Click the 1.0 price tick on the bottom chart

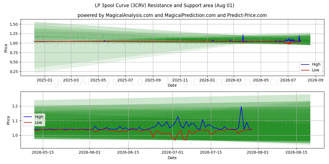coord(16,135)
